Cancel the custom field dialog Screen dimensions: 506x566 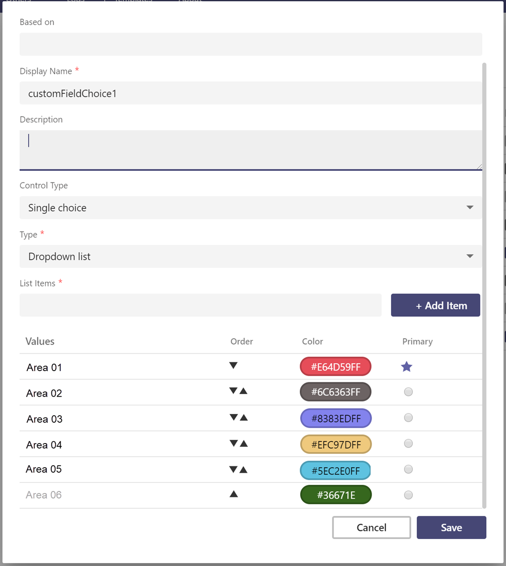click(x=371, y=527)
